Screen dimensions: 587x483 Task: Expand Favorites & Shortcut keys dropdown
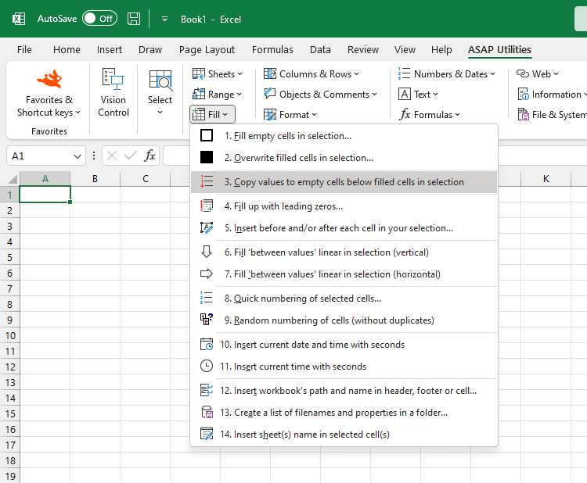point(49,106)
